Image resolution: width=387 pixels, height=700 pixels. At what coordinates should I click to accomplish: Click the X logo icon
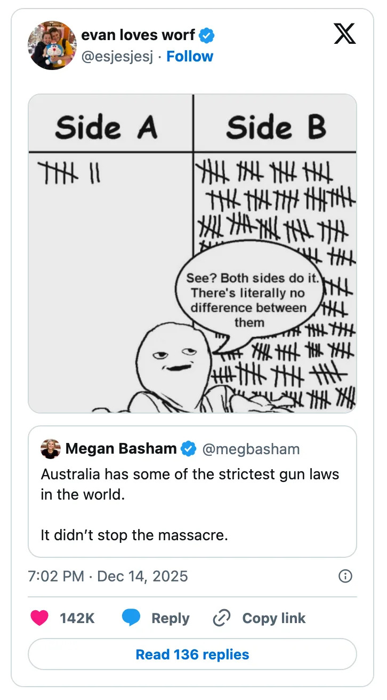(x=344, y=34)
